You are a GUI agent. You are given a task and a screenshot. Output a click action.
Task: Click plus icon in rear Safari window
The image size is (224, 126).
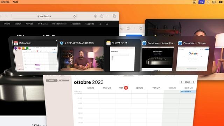[134, 28]
